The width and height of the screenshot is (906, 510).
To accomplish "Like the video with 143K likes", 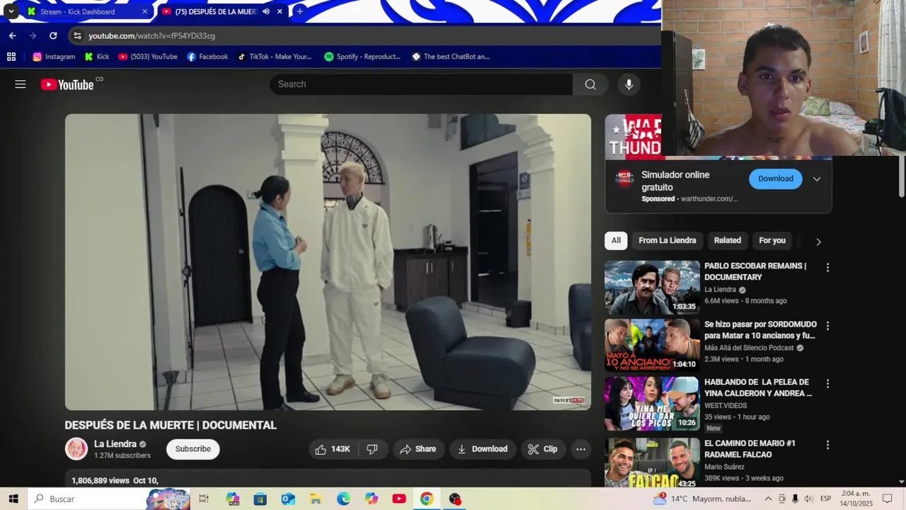I will click(333, 449).
